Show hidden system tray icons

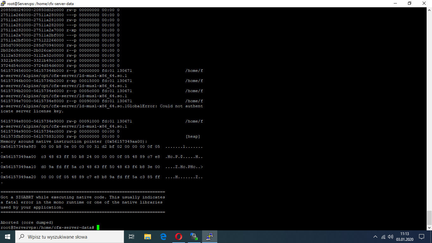pos(375,237)
